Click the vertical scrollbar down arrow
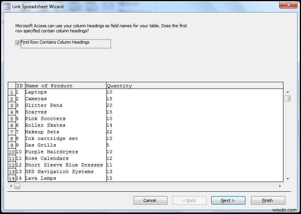The height and width of the screenshot is (214, 301). [288, 179]
